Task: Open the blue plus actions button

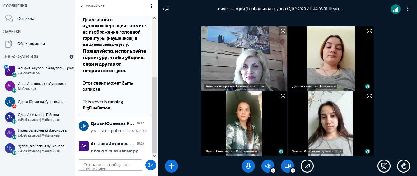Action: (171, 166)
